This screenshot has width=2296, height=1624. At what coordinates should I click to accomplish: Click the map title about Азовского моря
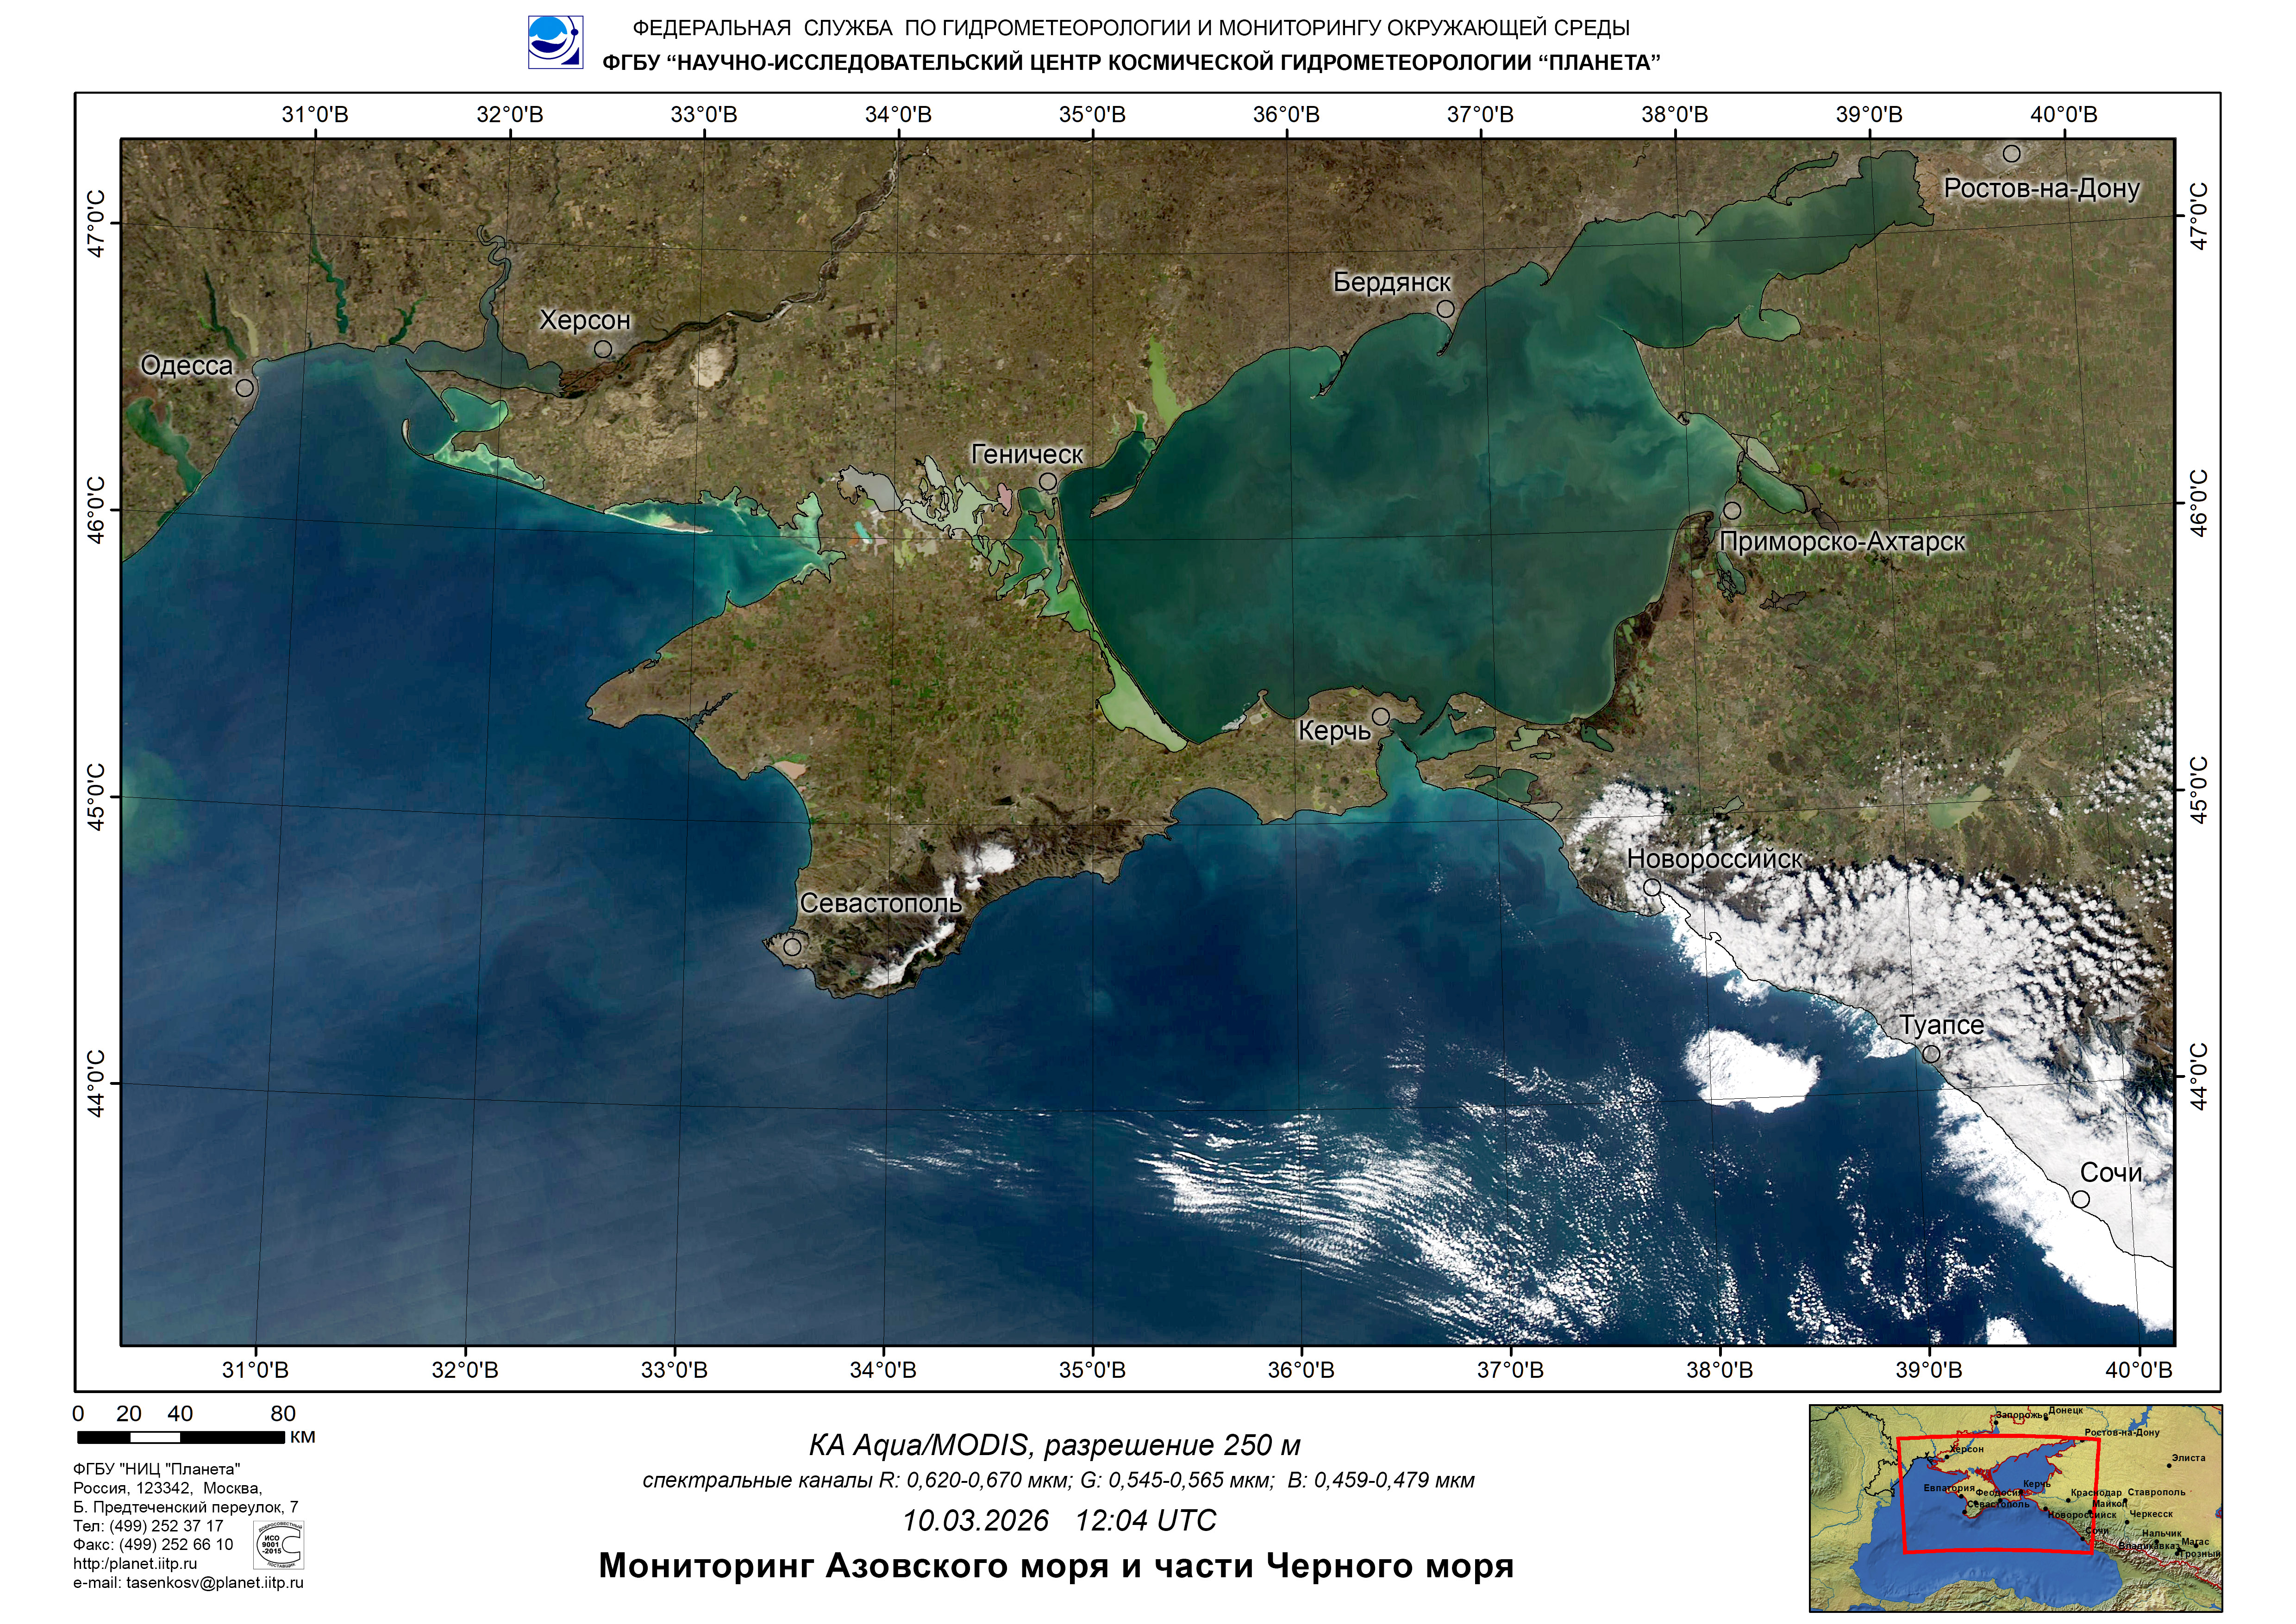pos(1056,1566)
